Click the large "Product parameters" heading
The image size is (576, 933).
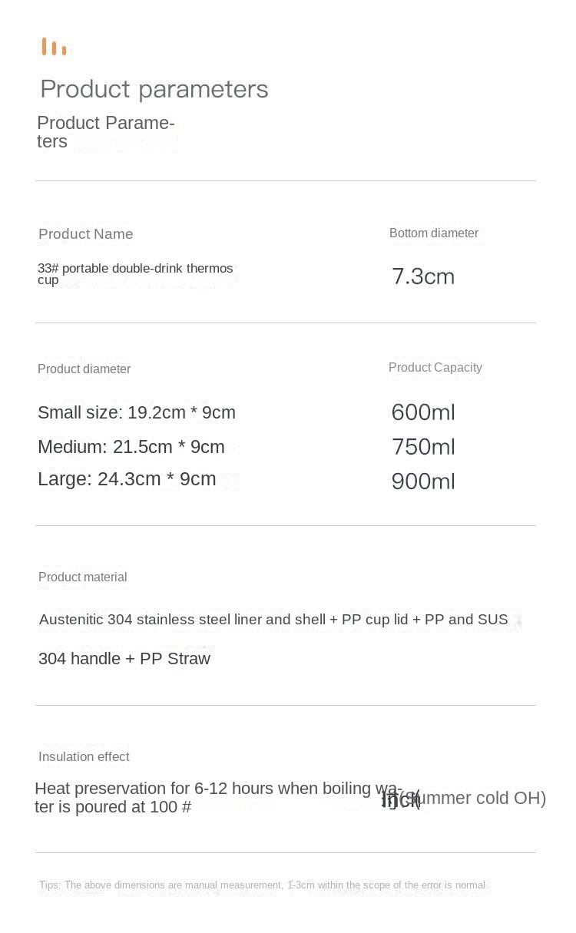[x=154, y=89]
